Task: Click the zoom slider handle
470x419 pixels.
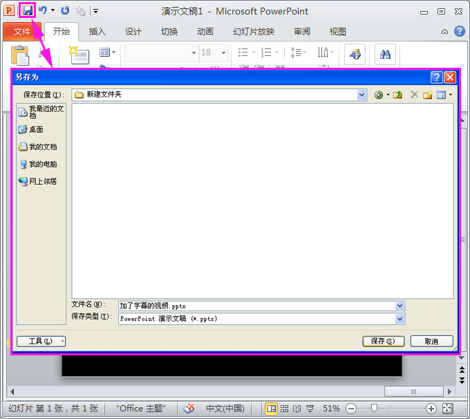Action: (374, 408)
